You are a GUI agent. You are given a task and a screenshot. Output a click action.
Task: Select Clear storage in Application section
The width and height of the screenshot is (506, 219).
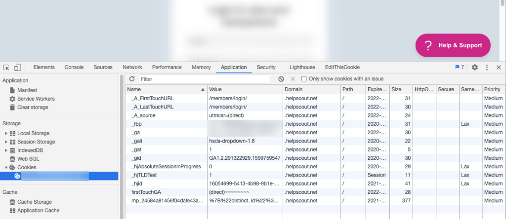33,108
